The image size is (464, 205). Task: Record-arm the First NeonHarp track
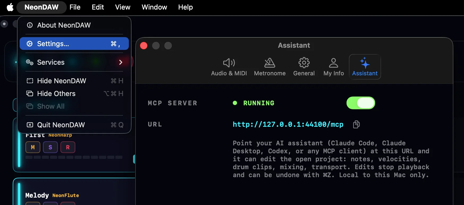pyautogui.click(x=68, y=147)
